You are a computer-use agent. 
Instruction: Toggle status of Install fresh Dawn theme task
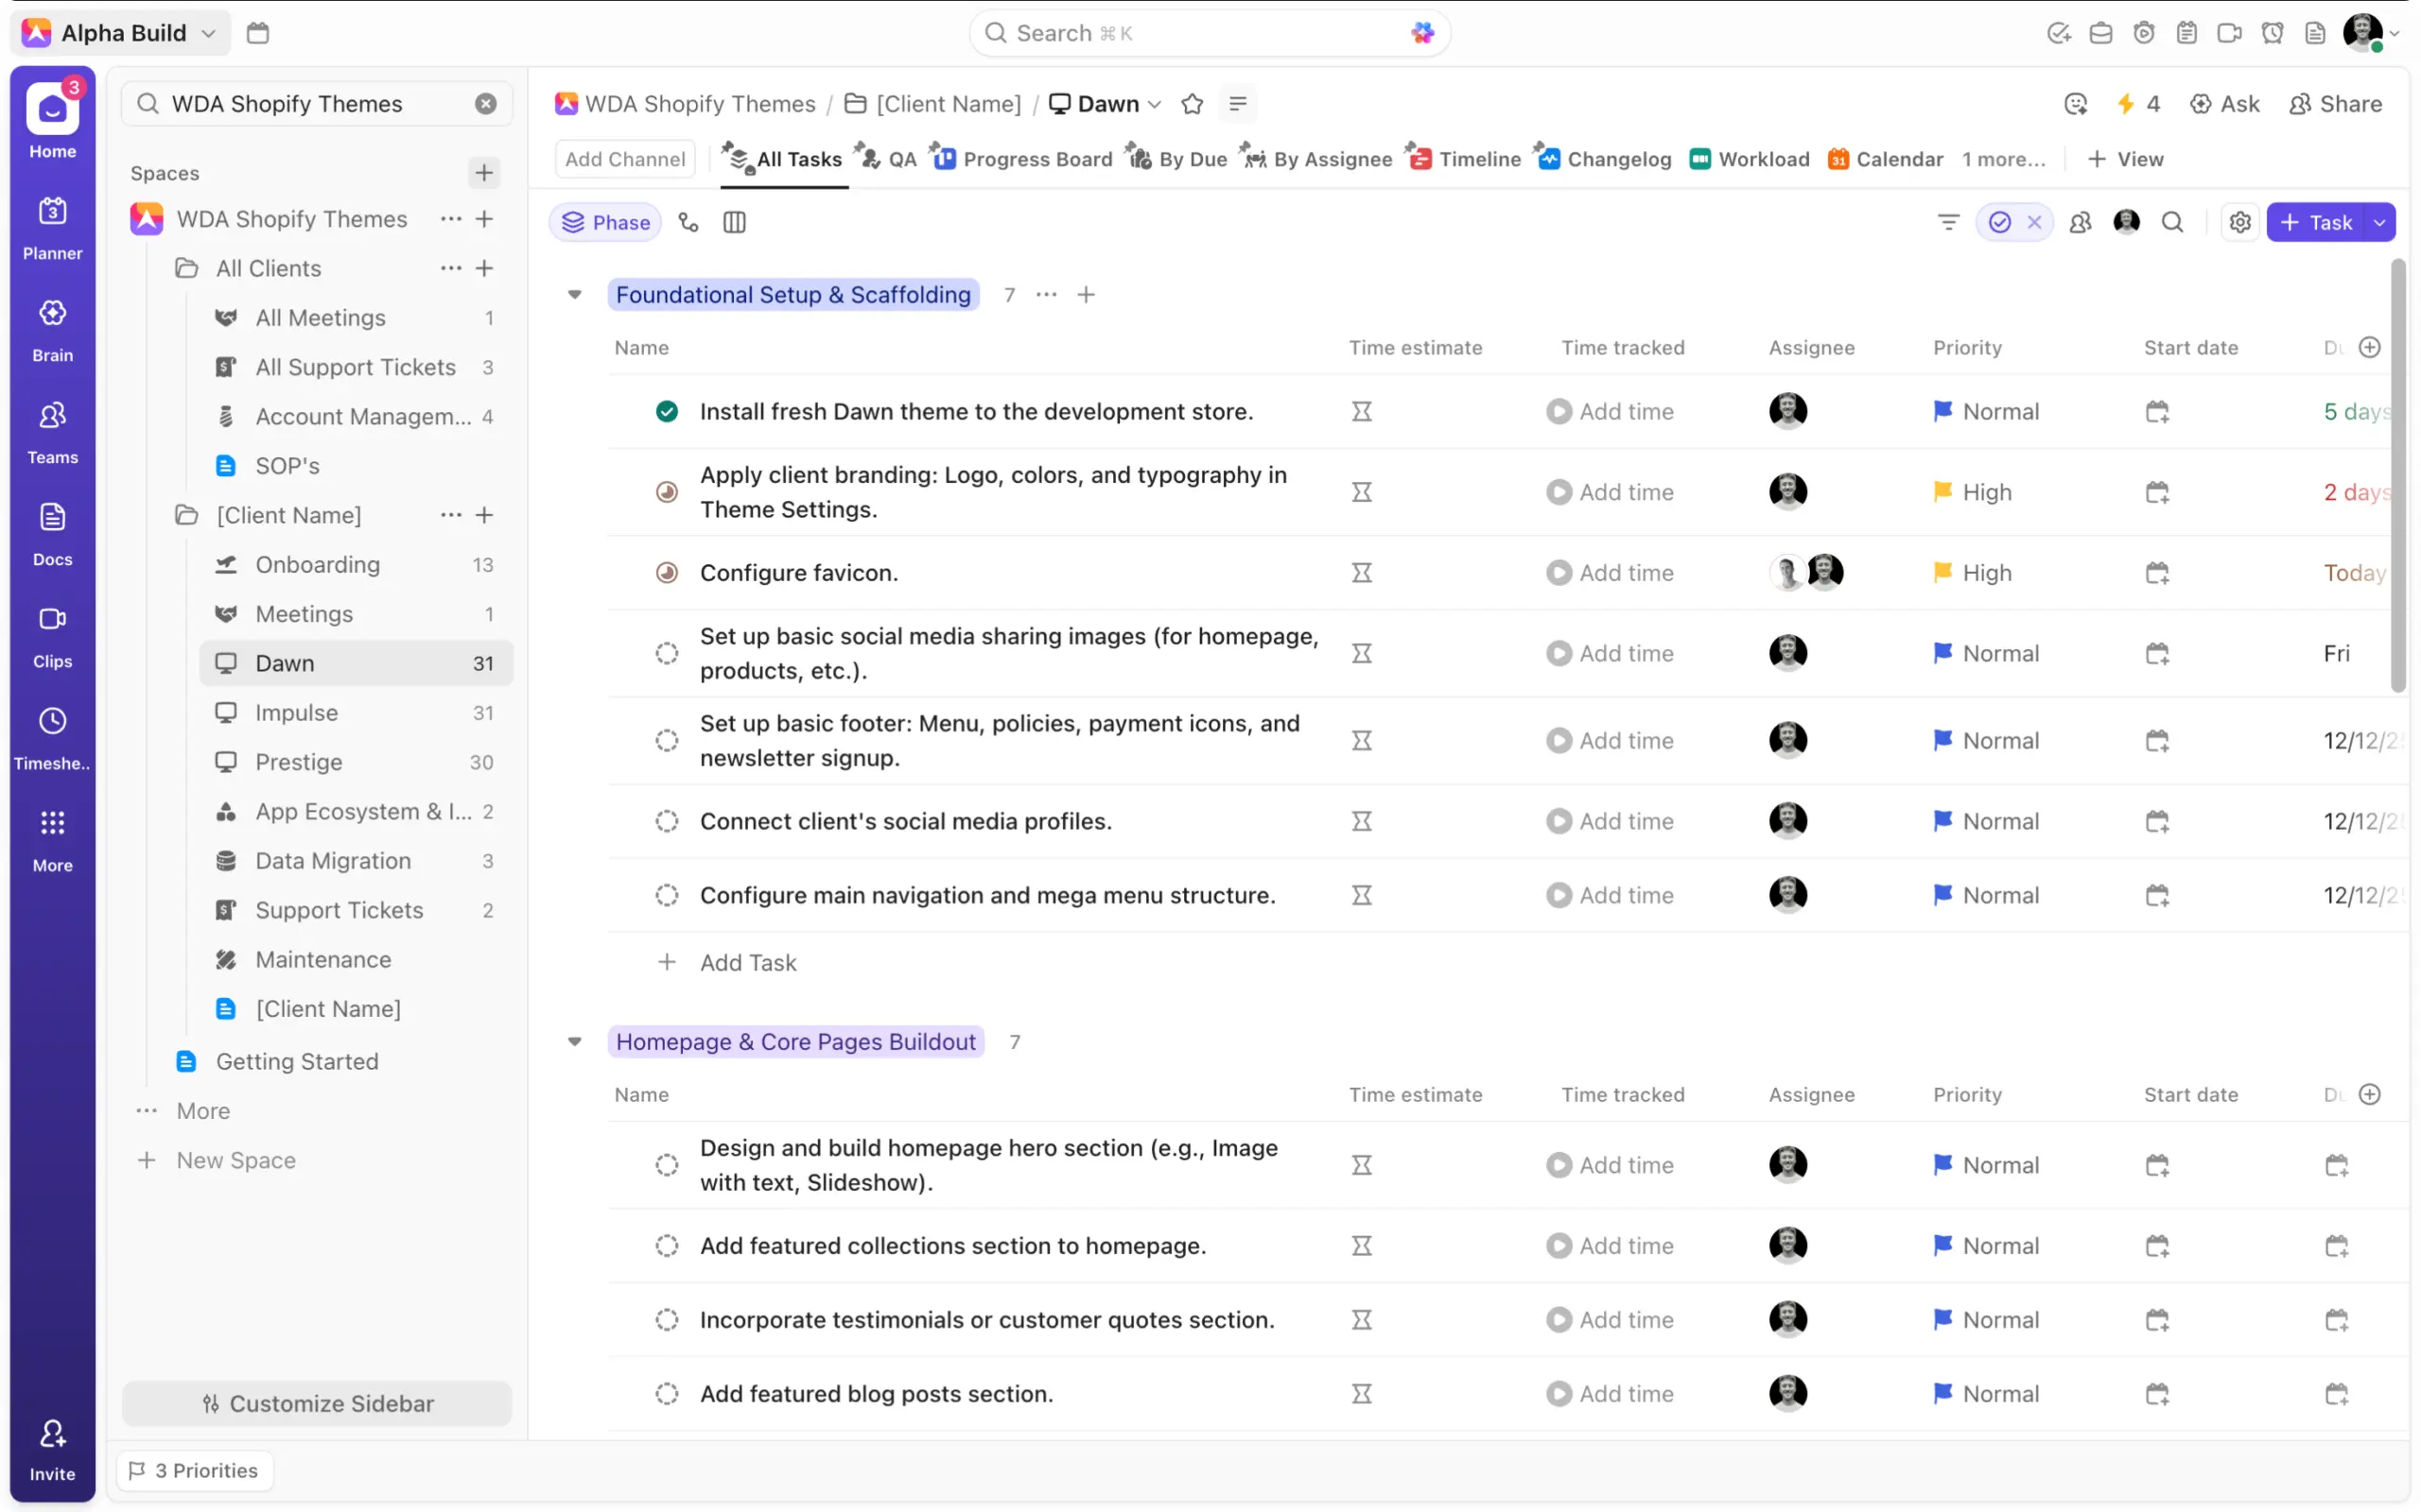tap(667, 411)
